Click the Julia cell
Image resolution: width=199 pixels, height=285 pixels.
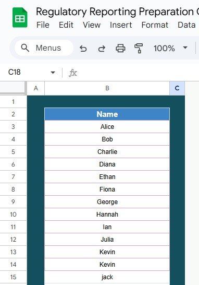[107, 240]
